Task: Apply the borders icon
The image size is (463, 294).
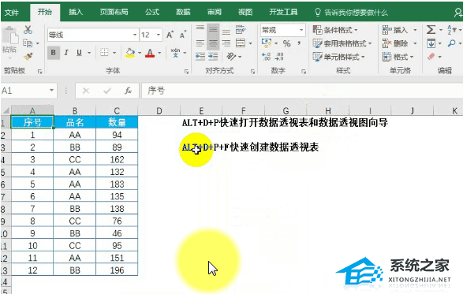Action: 104,53
